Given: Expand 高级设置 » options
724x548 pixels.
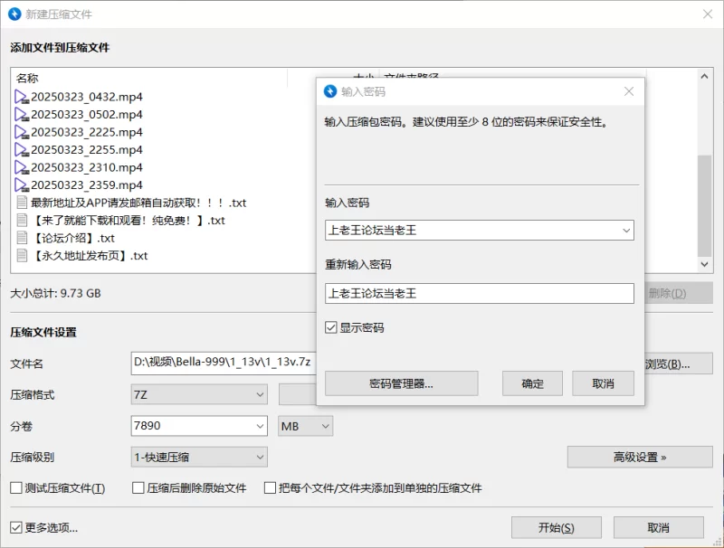Looking at the screenshot, I should pos(640,458).
